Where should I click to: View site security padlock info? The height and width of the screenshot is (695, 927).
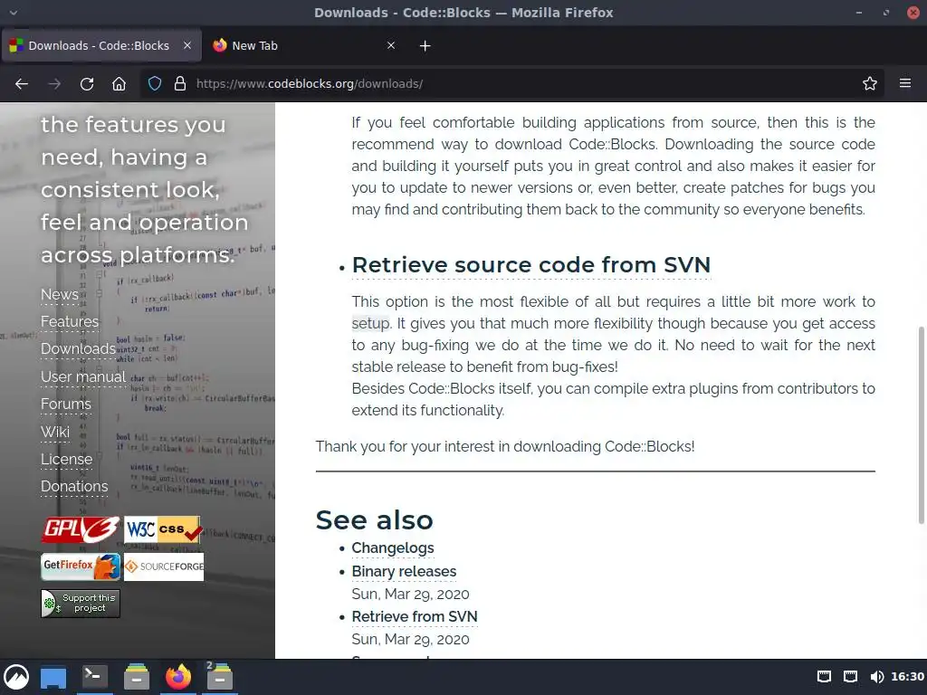point(180,83)
